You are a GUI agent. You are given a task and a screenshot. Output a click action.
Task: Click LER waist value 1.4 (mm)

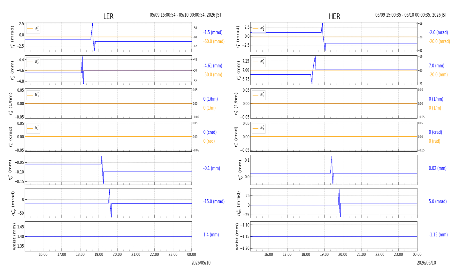pyautogui.click(x=211, y=235)
